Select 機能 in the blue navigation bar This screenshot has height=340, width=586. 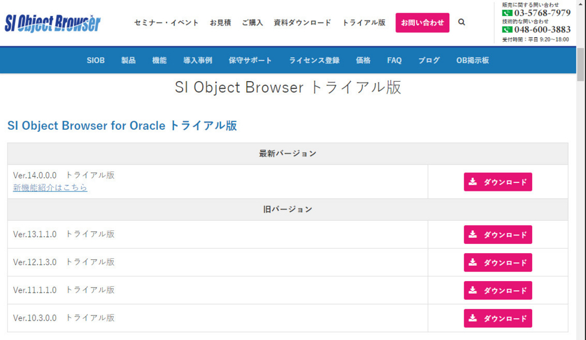point(159,61)
